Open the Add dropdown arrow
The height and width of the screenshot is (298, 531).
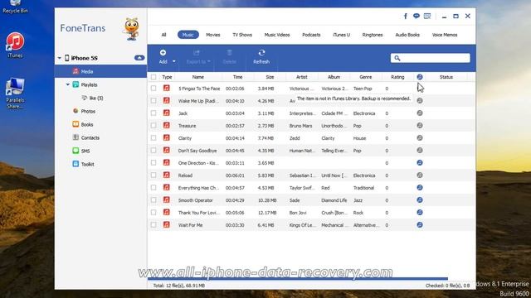pos(174,61)
